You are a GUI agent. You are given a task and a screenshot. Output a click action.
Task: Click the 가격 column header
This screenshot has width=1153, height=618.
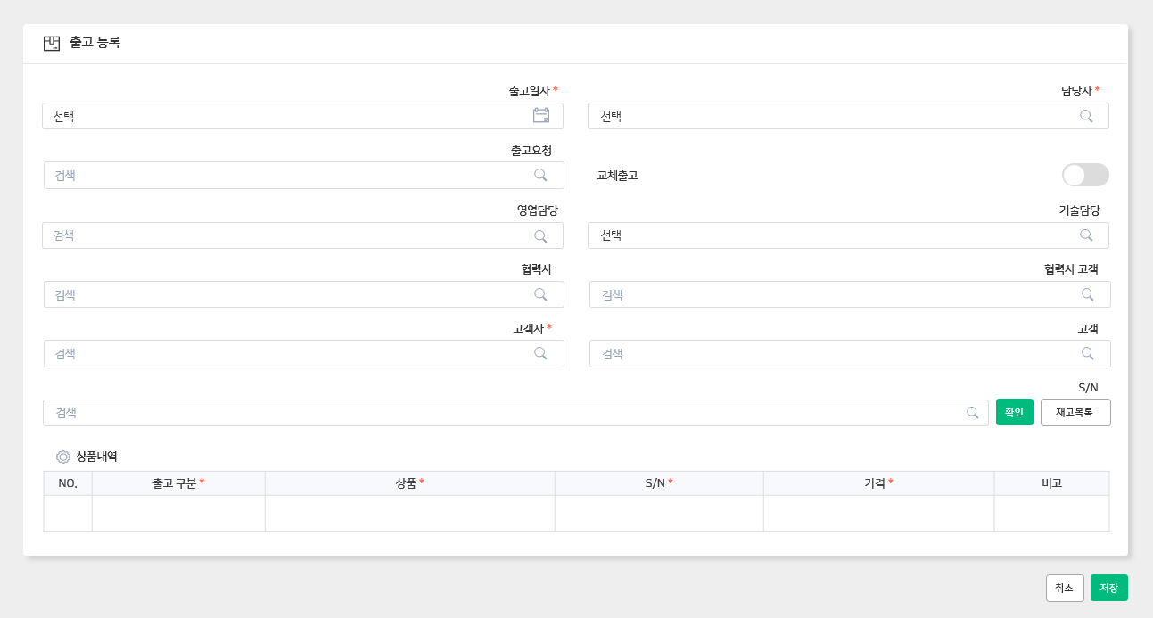tap(878, 483)
